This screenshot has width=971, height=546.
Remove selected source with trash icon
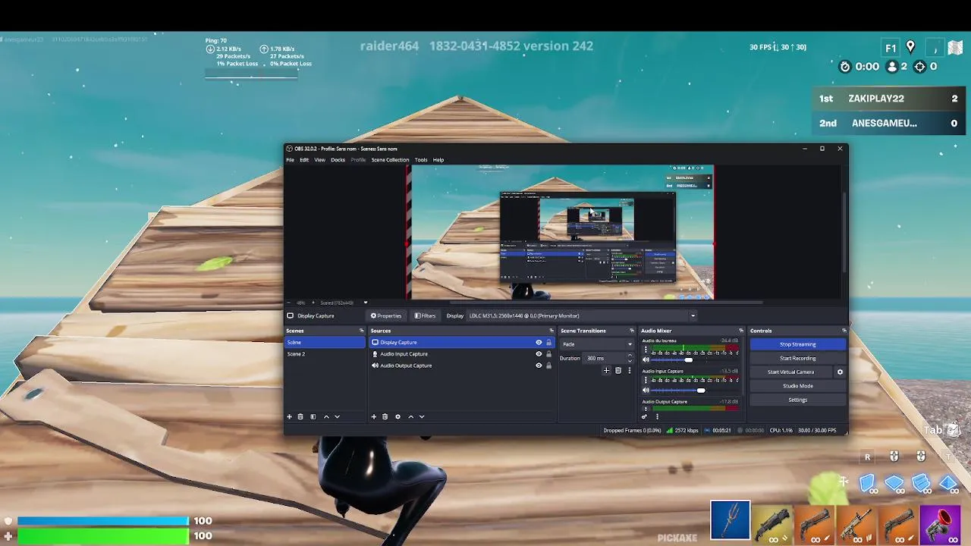point(385,416)
